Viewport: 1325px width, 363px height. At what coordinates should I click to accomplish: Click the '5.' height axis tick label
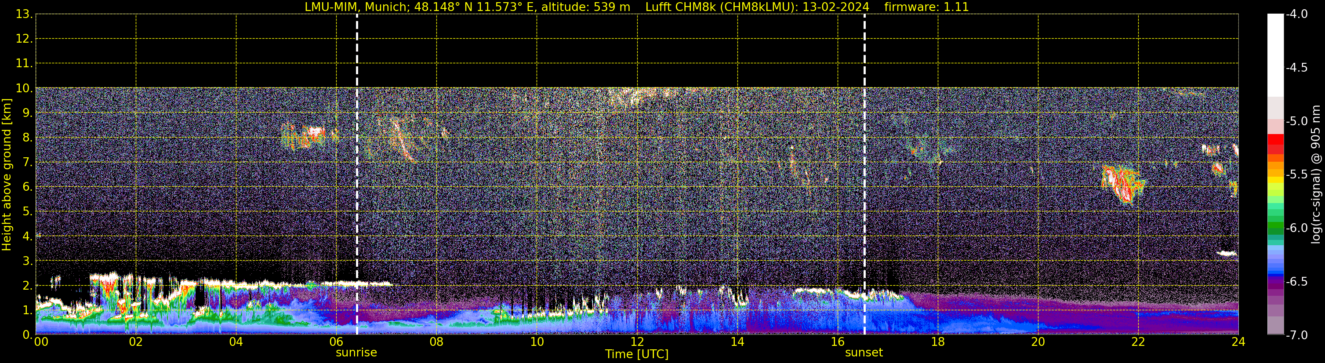pyautogui.click(x=27, y=211)
